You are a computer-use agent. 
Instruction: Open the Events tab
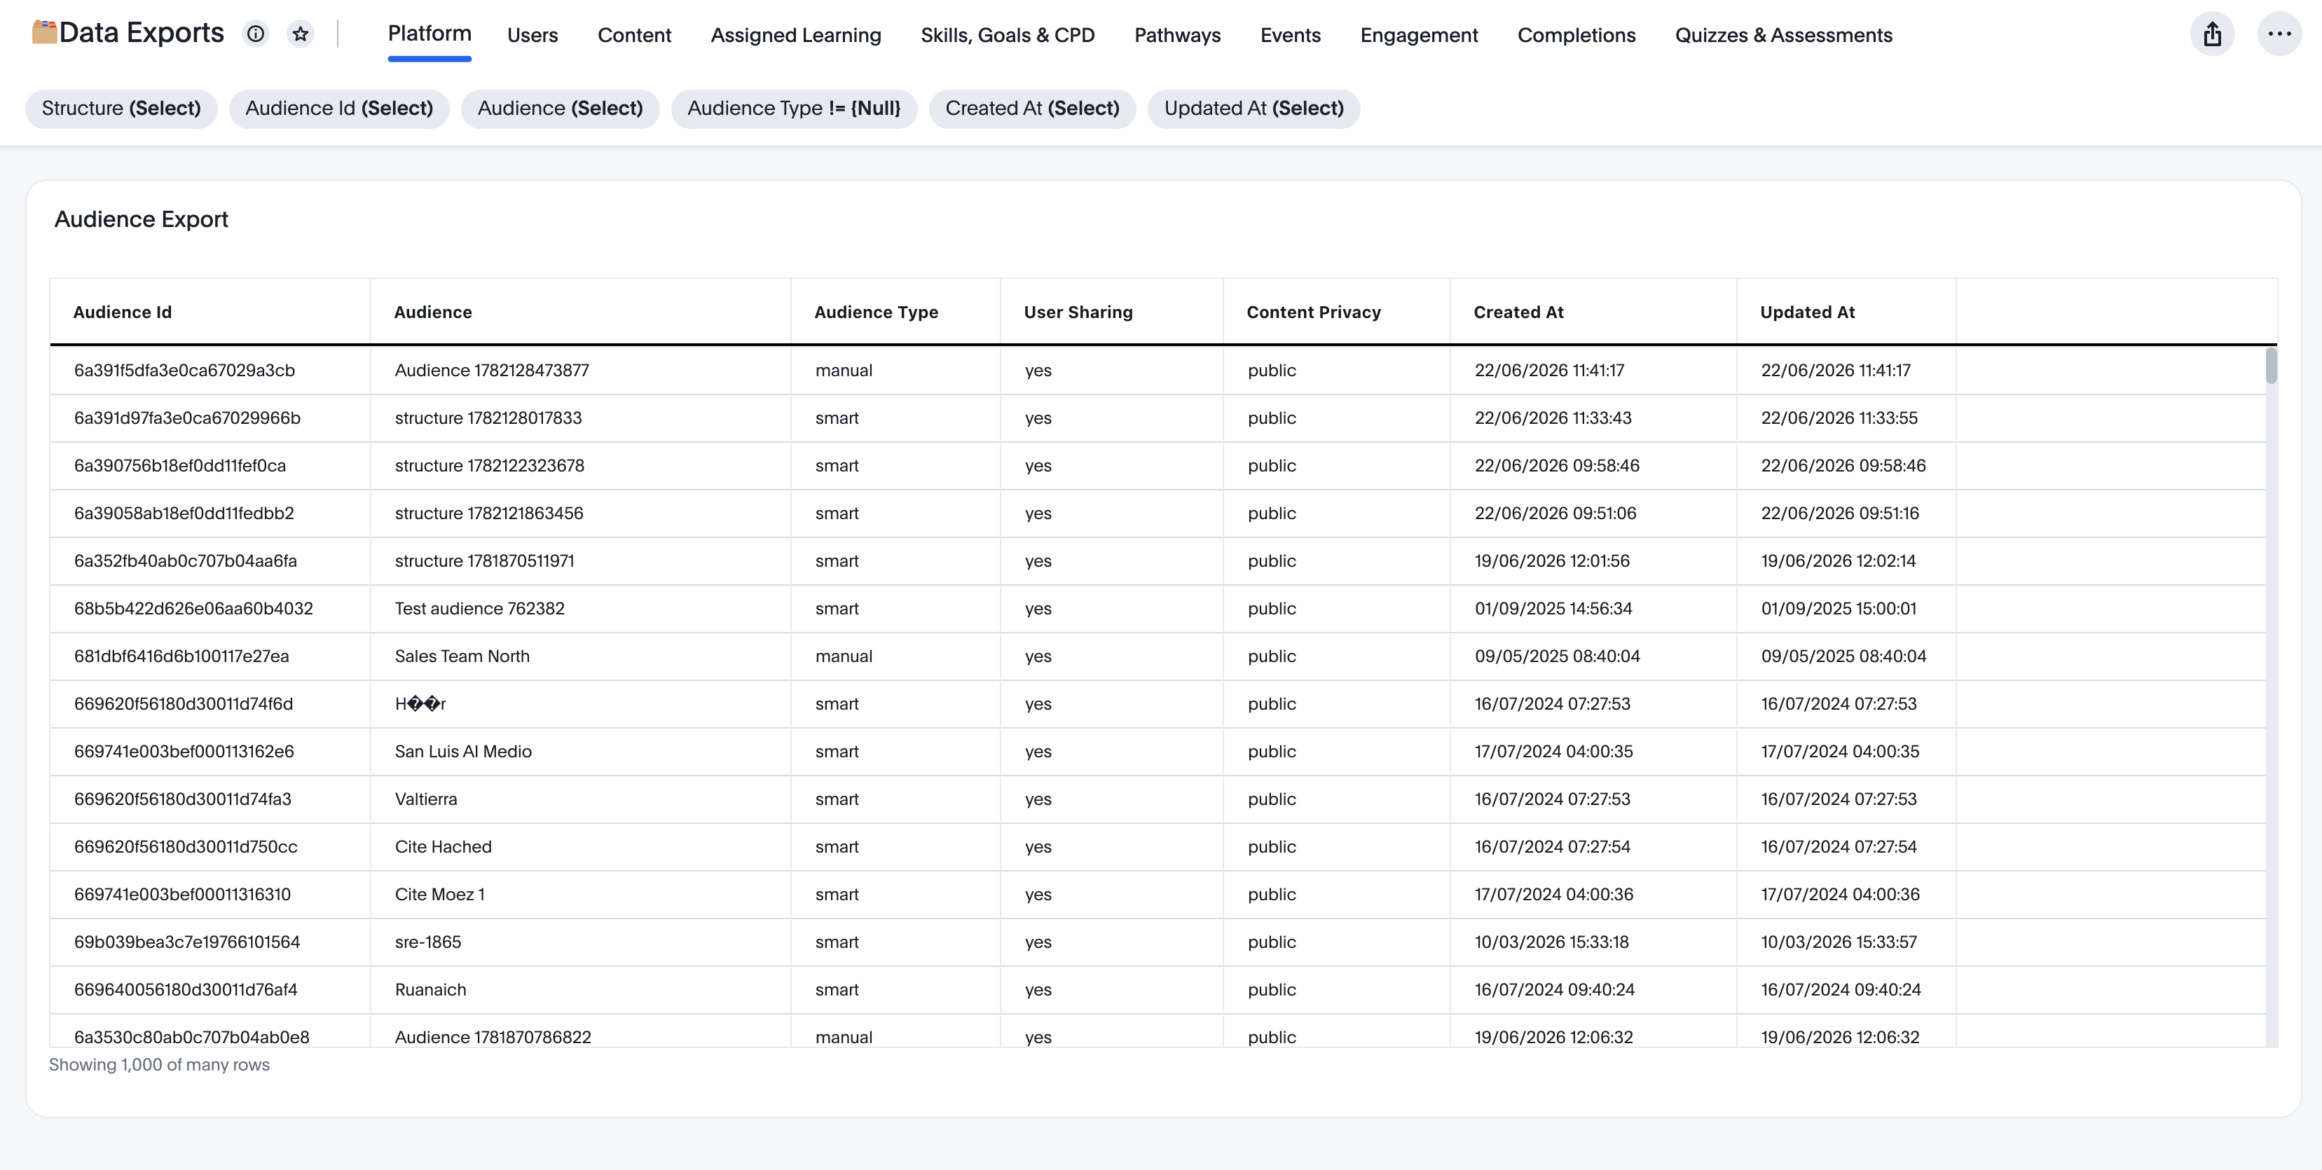point(1290,35)
